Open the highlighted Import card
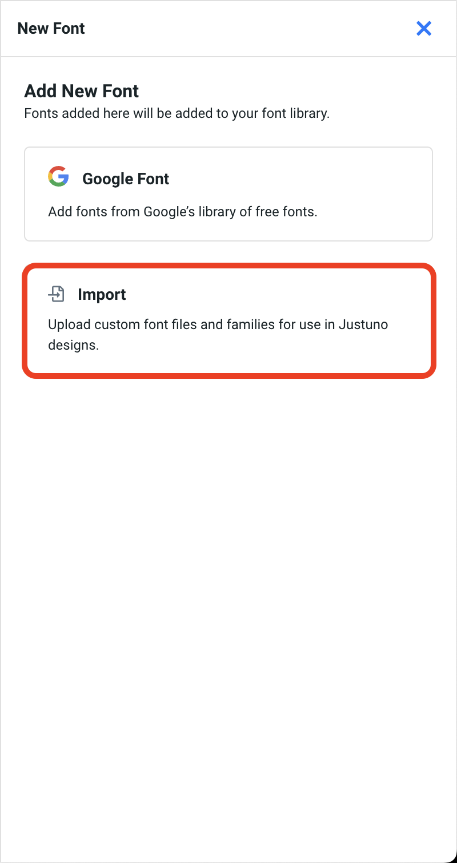457x863 pixels. [228, 320]
